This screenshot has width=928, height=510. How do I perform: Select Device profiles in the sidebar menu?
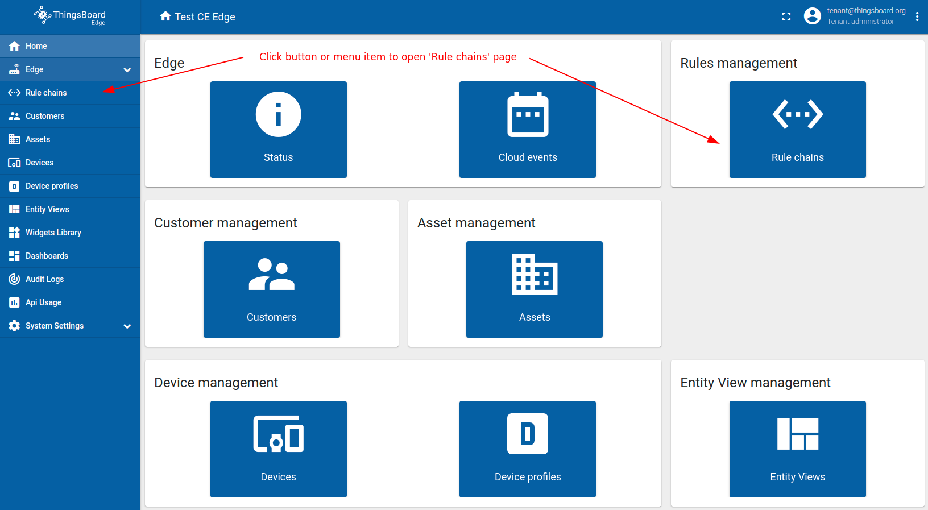70,186
